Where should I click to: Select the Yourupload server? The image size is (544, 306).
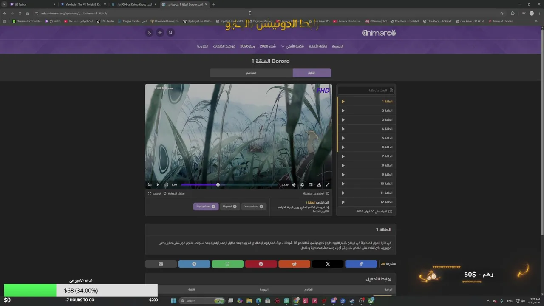click(x=254, y=207)
